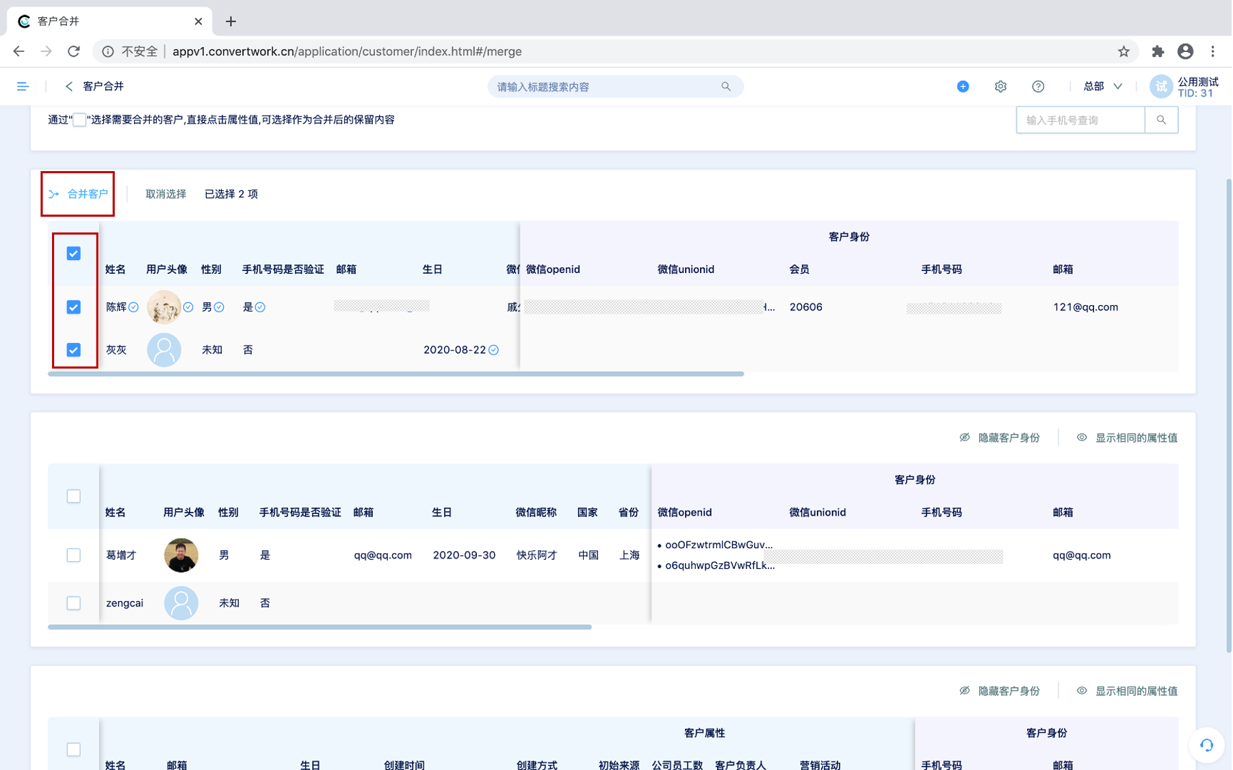Click the instruction example checkbox
Viewport: 1233px width, 770px height.
point(79,120)
